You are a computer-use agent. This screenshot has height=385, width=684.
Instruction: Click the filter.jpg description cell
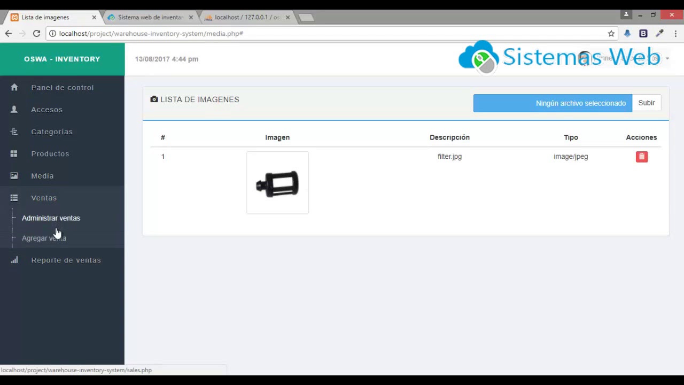(x=449, y=157)
